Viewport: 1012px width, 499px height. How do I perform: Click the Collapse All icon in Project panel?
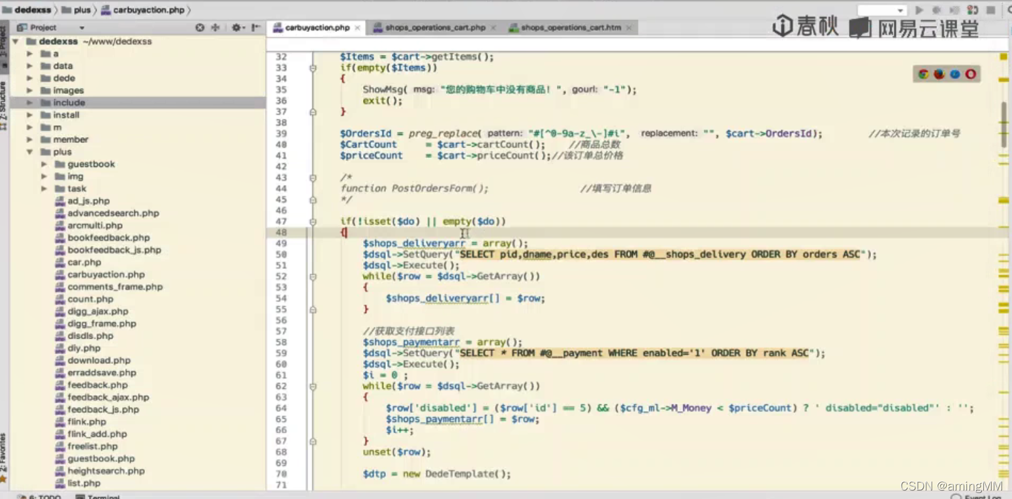[215, 27]
